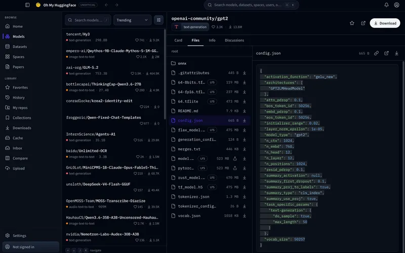The image size is (405, 253).
Task: Open Collections in library
Action: [31, 117]
